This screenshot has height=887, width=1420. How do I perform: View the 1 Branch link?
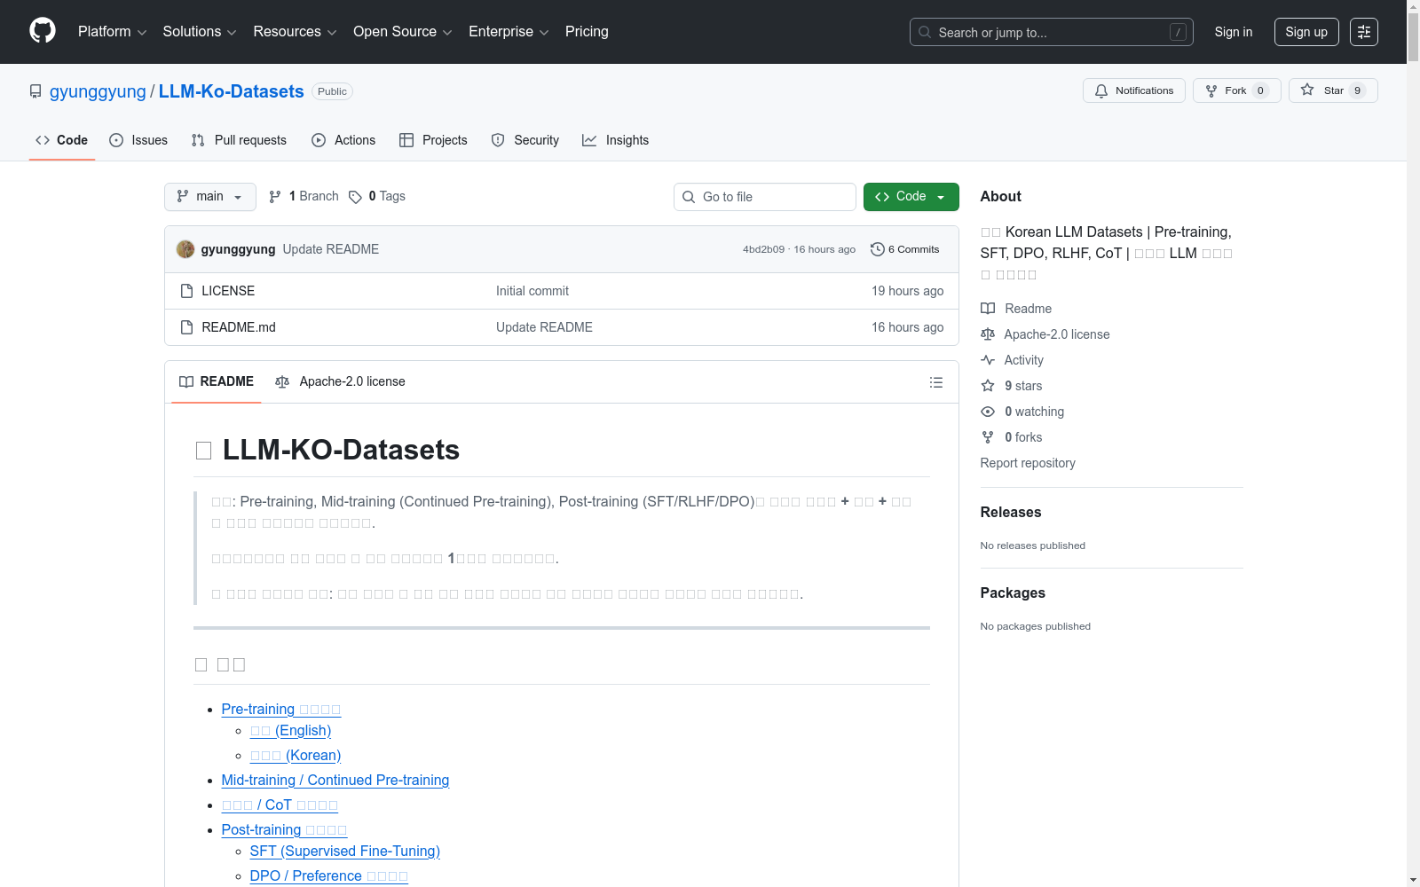(x=304, y=197)
